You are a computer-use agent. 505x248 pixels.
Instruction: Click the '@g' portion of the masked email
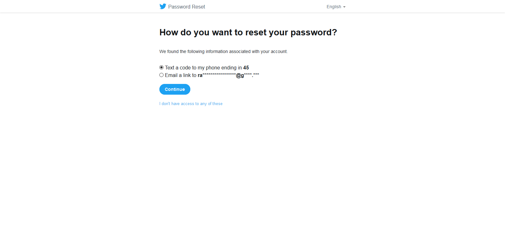coord(240,75)
